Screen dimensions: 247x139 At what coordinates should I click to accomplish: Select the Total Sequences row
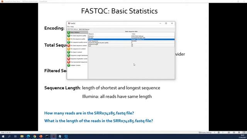[131, 41]
